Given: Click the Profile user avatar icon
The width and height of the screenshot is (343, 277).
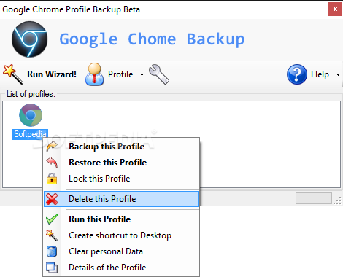Looking at the screenshot, I should click(95, 74).
